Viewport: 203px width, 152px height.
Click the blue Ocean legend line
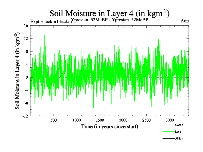tap(168, 125)
